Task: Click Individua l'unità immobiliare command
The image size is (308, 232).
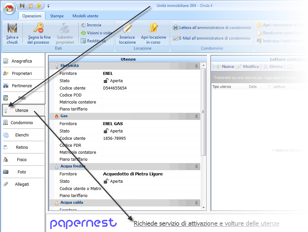Action: click(x=281, y=41)
